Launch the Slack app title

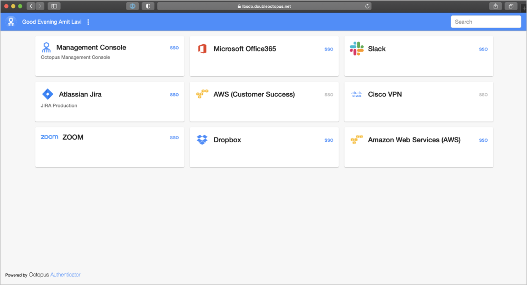click(x=377, y=49)
